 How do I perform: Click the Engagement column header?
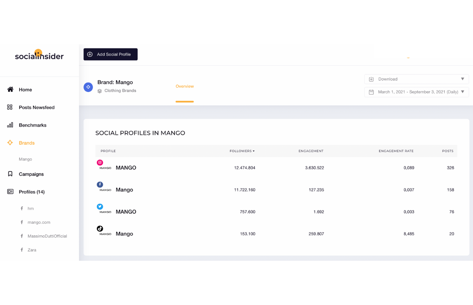311,151
